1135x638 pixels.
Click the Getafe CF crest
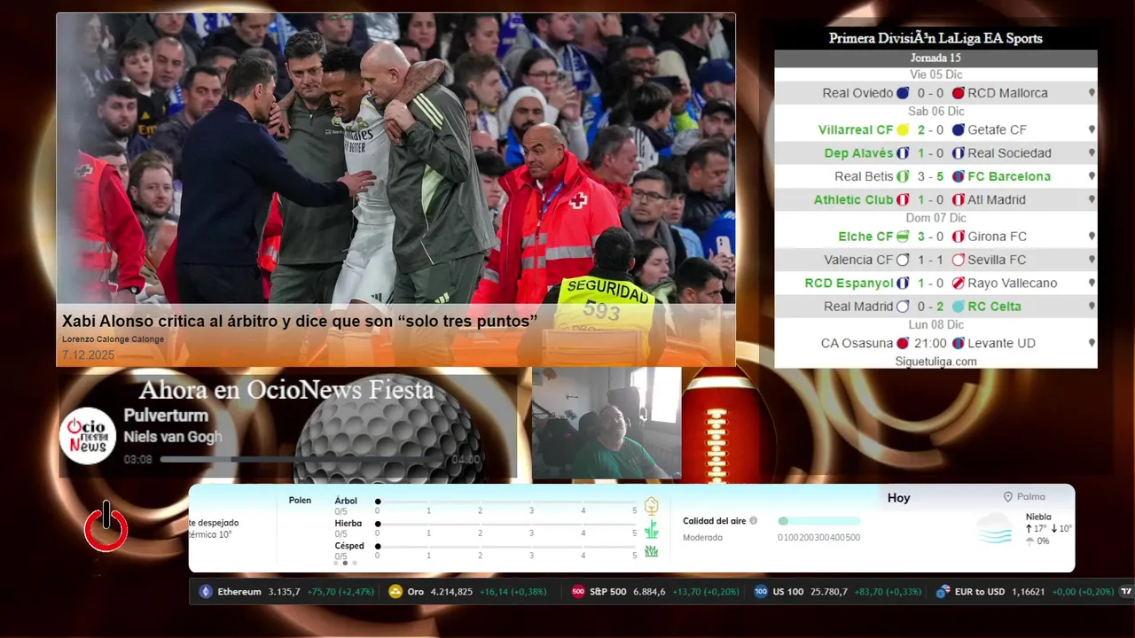tap(958, 129)
